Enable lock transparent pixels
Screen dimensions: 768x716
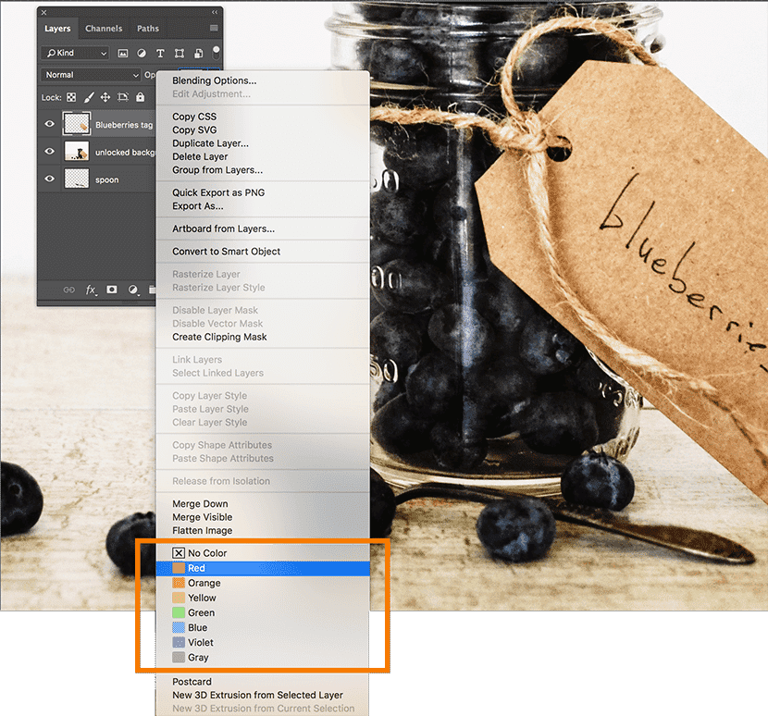coord(72,97)
